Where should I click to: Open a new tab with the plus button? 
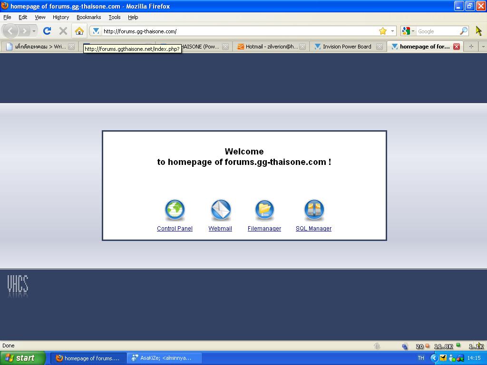click(471, 47)
